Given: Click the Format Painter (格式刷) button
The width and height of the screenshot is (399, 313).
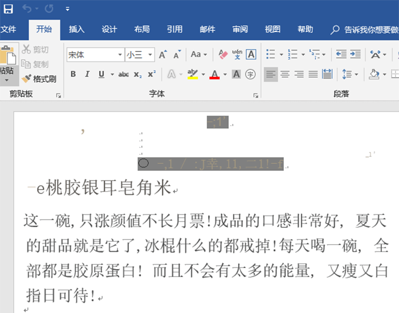Looking at the screenshot, I should click(39, 79).
